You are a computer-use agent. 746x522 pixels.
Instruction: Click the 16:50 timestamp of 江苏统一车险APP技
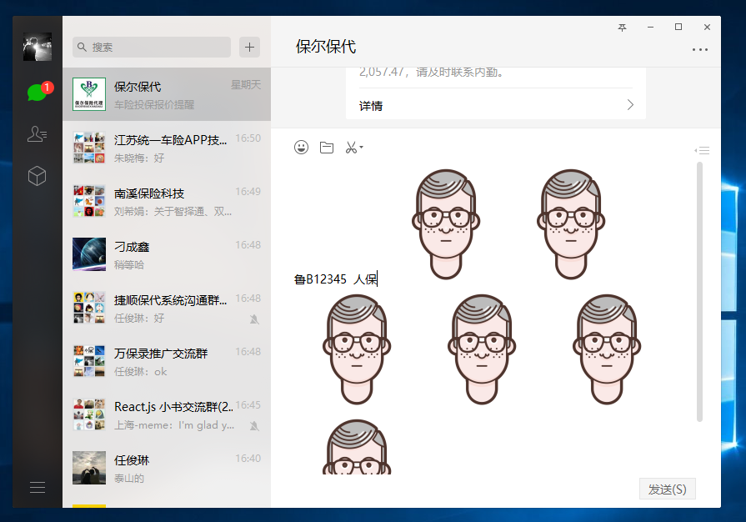click(x=248, y=138)
